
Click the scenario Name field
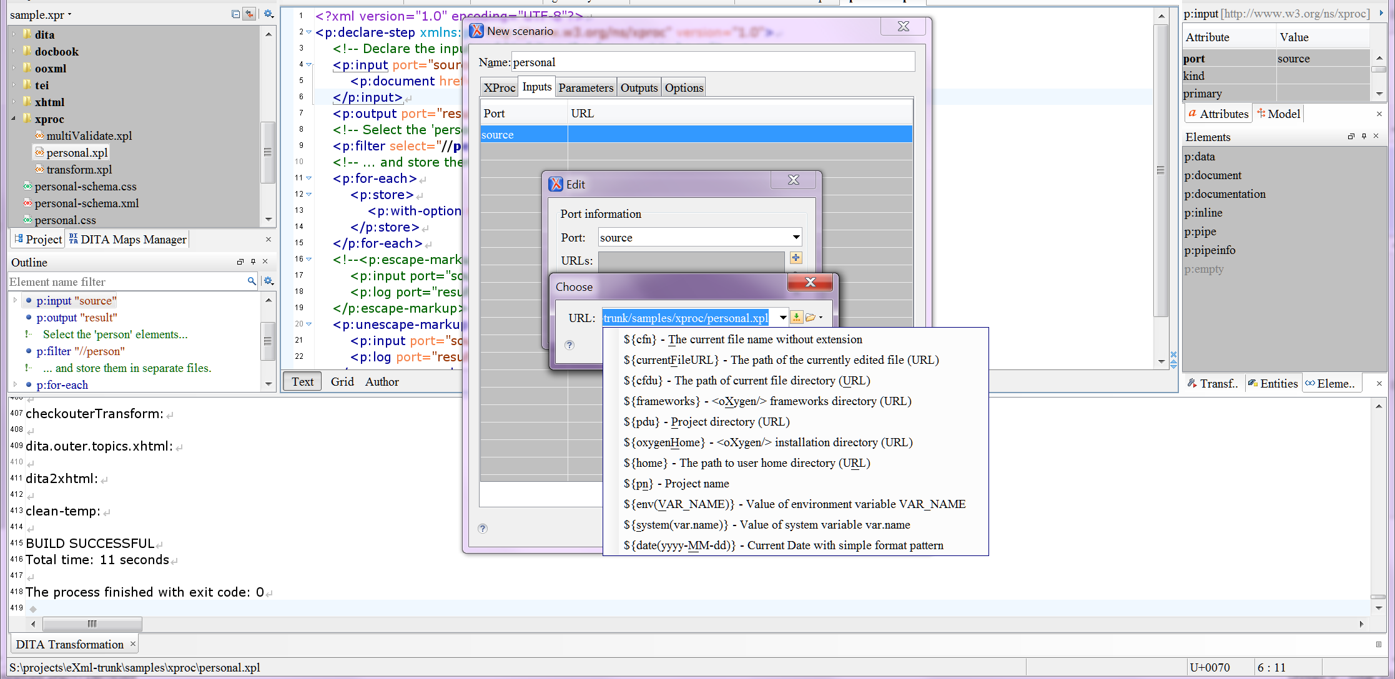(x=713, y=62)
